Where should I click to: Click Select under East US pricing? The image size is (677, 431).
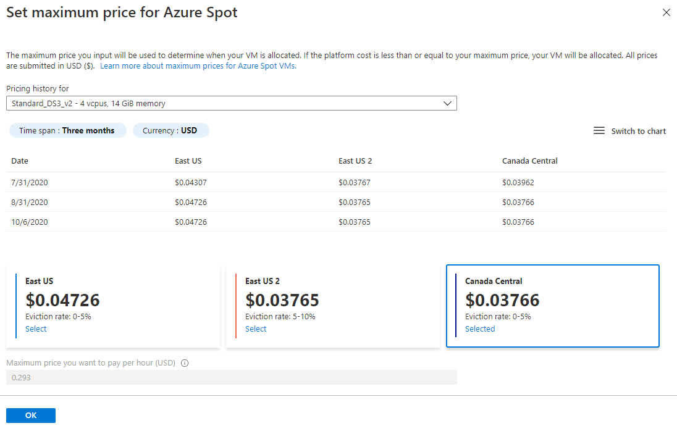(x=36, y=328)
